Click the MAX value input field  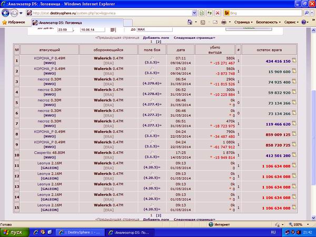154,29
